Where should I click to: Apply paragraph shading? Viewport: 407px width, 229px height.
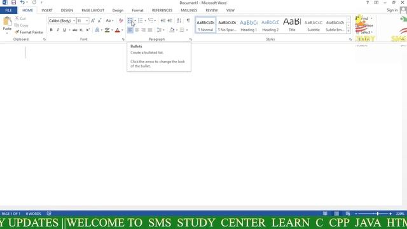(x=172, y=30)
